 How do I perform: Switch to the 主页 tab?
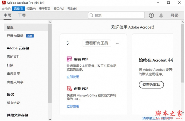[x=7, y=15]
